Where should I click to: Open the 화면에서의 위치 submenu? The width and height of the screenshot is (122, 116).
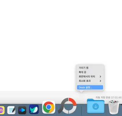90,77
